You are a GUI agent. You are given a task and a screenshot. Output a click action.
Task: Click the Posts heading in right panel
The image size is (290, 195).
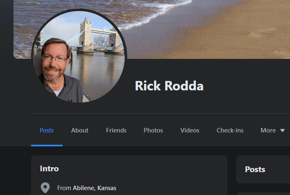(x=255, y=169)
